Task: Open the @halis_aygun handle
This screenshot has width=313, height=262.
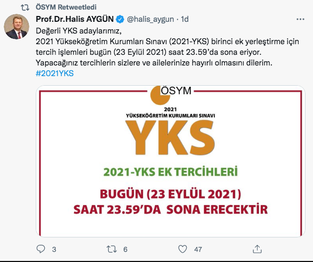Action: click(150, 19)
